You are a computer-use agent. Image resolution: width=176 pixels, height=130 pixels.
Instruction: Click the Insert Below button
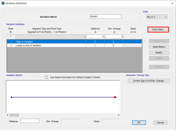point(159,47)
